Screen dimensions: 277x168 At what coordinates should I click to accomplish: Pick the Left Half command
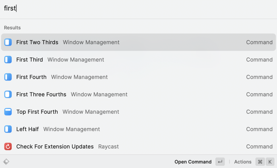click(x=138, y=129)
